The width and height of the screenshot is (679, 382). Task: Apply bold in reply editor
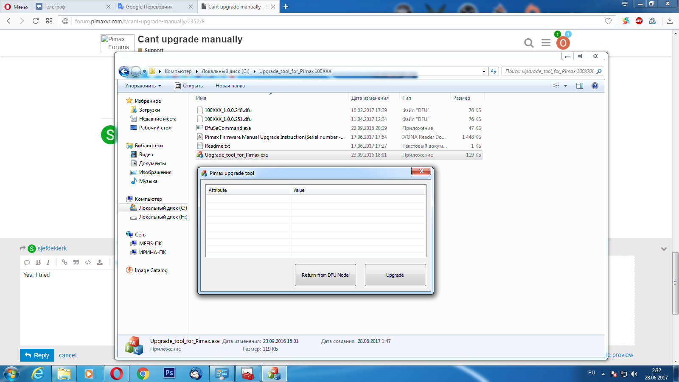point(38,262)
